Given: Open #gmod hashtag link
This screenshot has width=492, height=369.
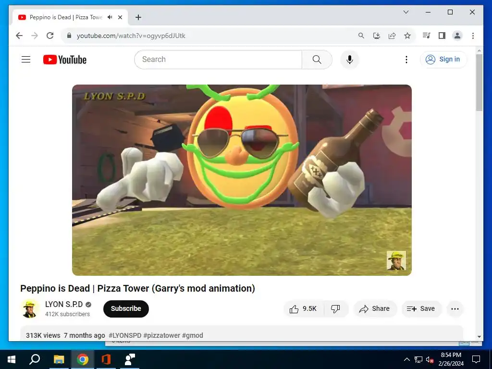Looking at the screenshot, I should click(x=192, y=335).
